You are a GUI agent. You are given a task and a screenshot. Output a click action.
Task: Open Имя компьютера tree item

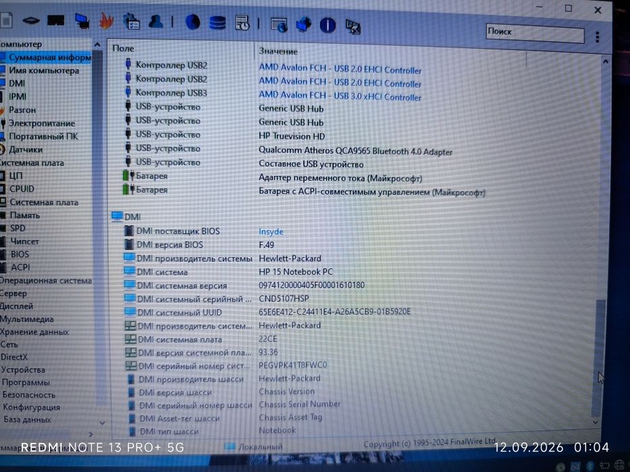coord(44,71)
